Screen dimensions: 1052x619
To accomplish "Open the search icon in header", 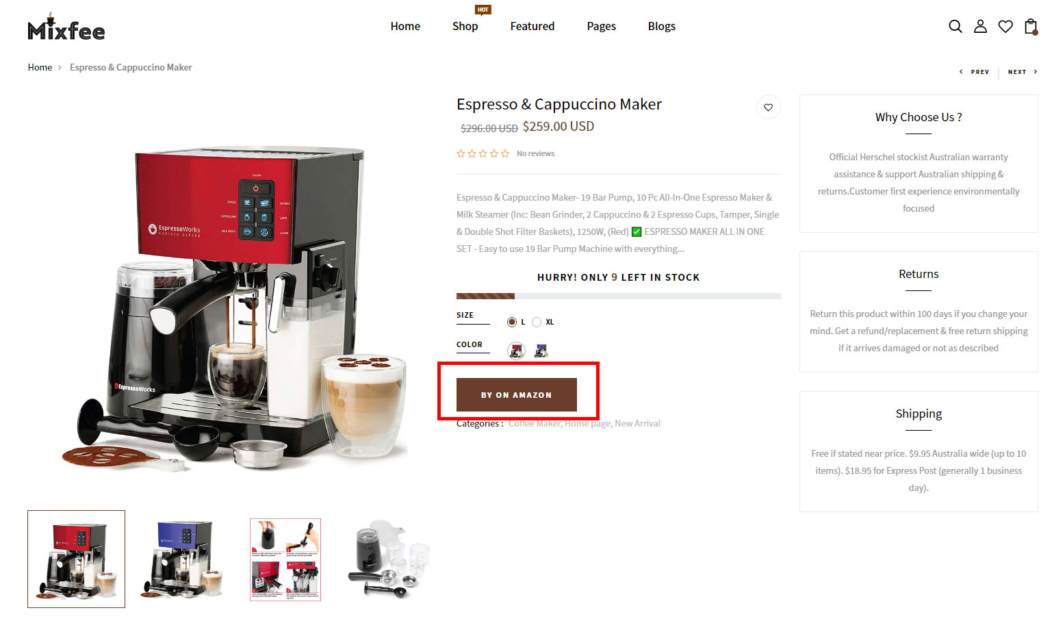I will tap(955, 26).
